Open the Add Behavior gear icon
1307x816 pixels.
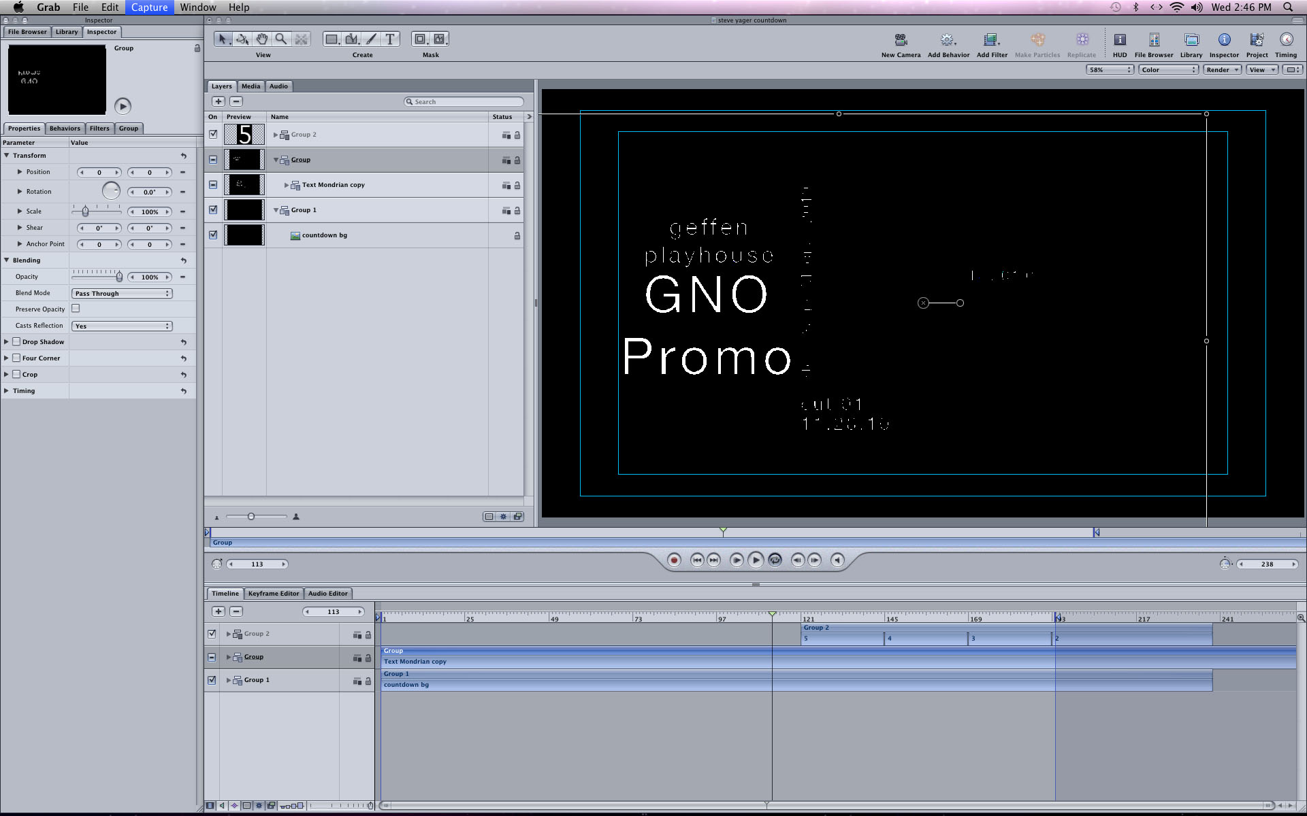coord(948,40)
